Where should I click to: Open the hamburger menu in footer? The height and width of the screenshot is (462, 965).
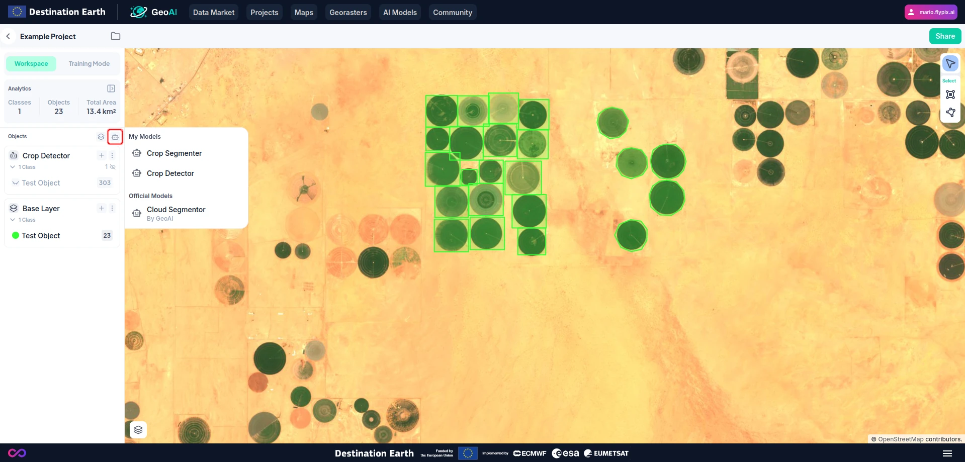[947, 453]
